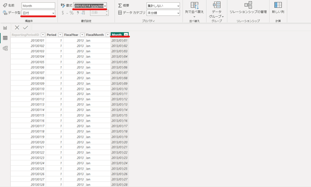Select the Month column header

(x=117, y=35)
